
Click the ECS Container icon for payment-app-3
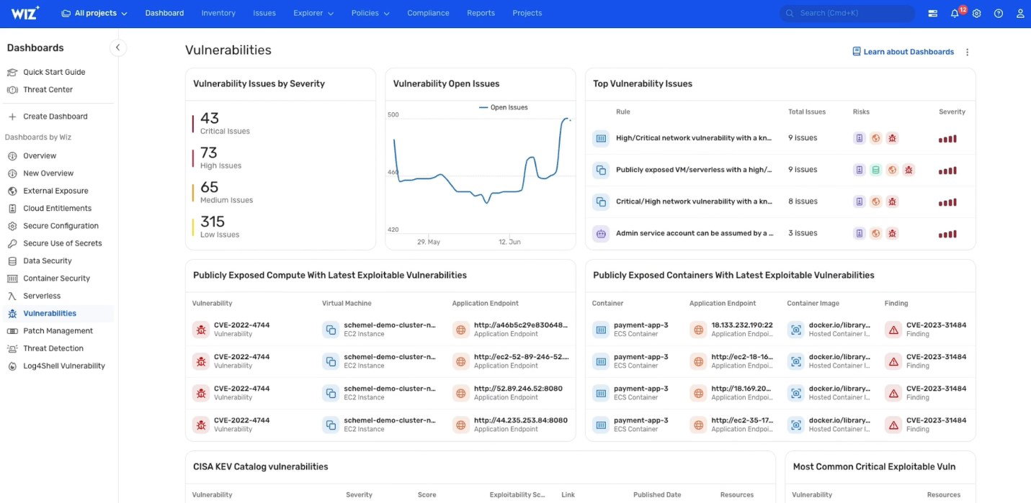601,329
